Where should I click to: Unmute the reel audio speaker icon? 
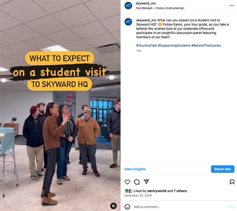tap(113, 205)
